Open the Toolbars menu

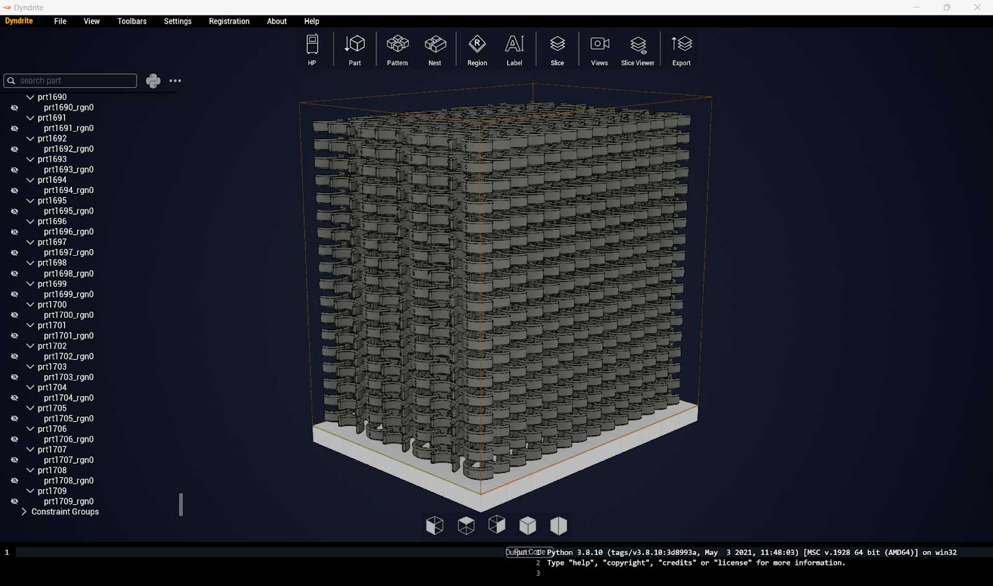coord(132,21)
